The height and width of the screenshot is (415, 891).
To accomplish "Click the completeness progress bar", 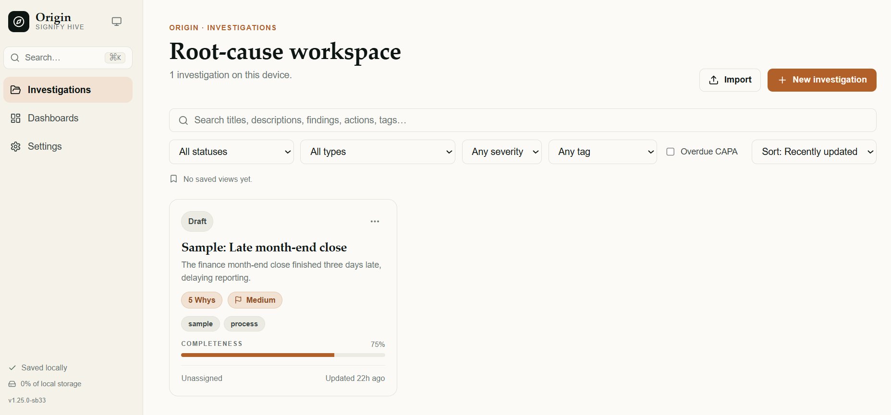I will pyautogui.click(x=283, y=355).
